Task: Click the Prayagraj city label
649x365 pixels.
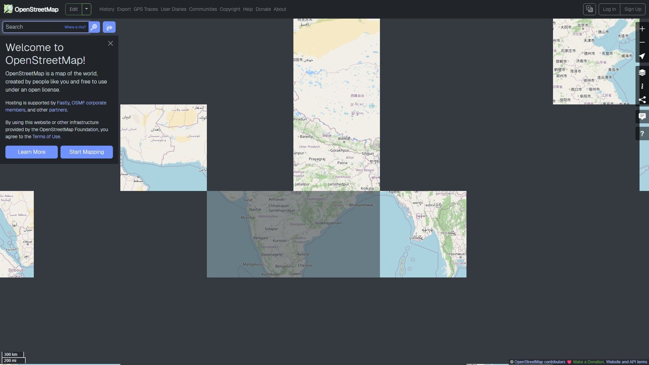Action: (x=317, y=159)
